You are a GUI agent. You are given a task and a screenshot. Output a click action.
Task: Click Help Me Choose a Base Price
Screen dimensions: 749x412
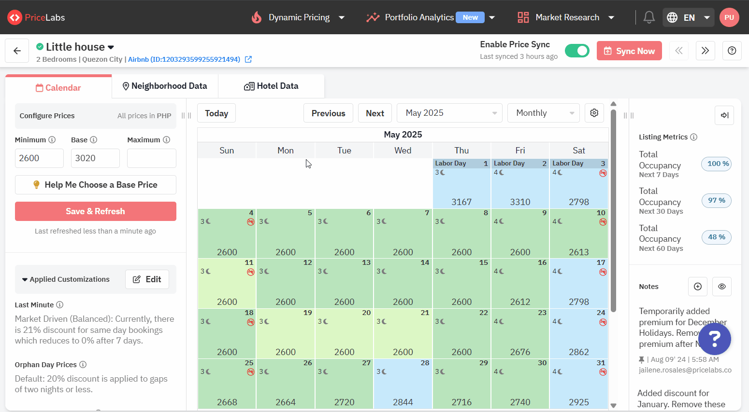(95, 185)
